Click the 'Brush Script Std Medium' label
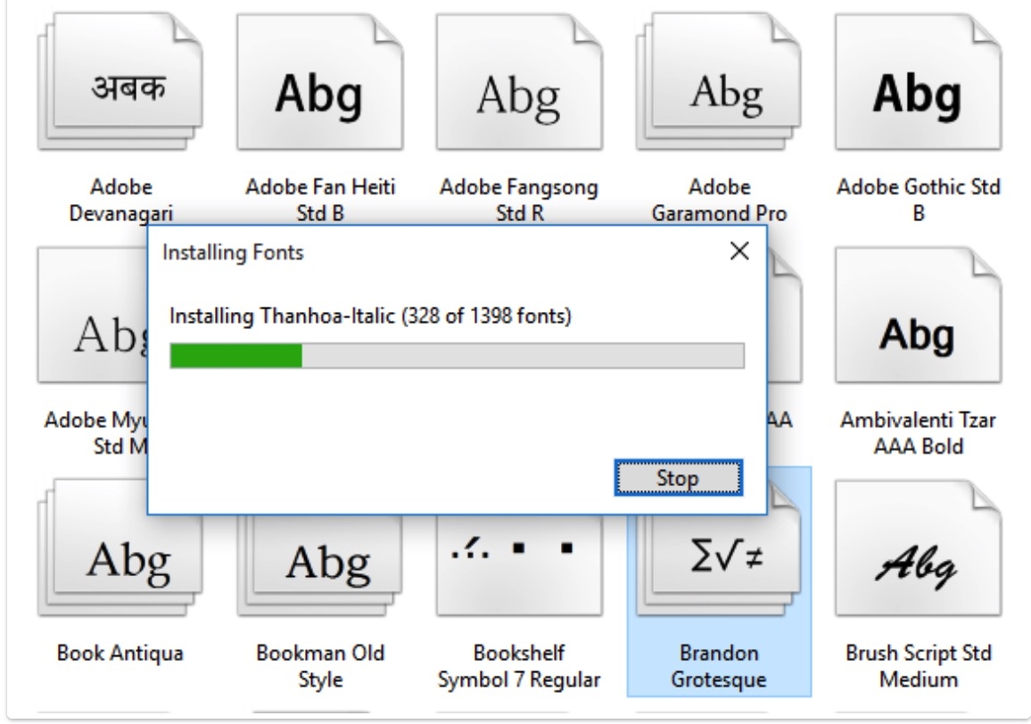1031x724 pixels. pos(919,665)
